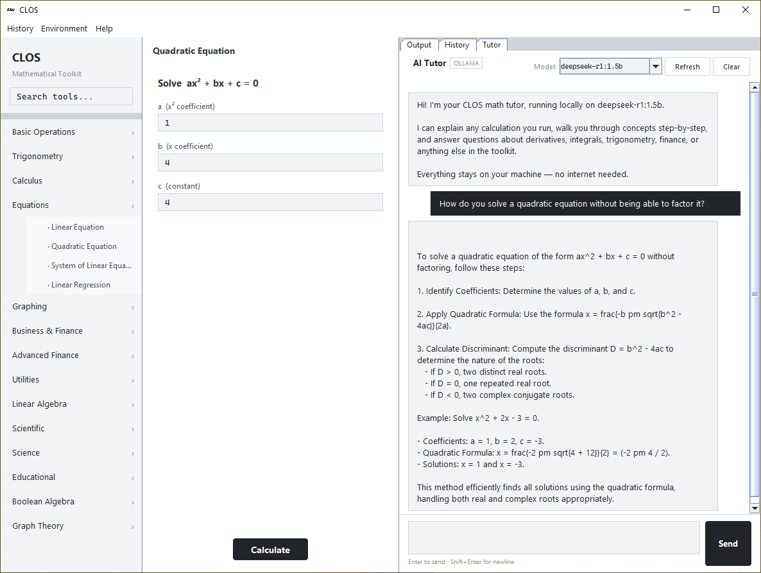Open the Quadratic Equation tool
The width and height of the screenshot is (761, 573).
[x=84, y=246]
